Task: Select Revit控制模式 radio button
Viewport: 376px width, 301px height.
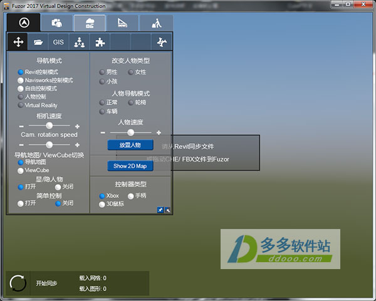Action: (x=21, y=72)
